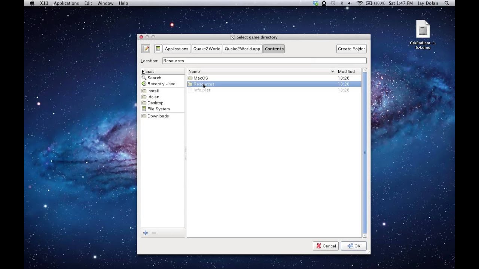479x269 pixels.
Task: Add a bookmark with the plus button
Action: 146,233
